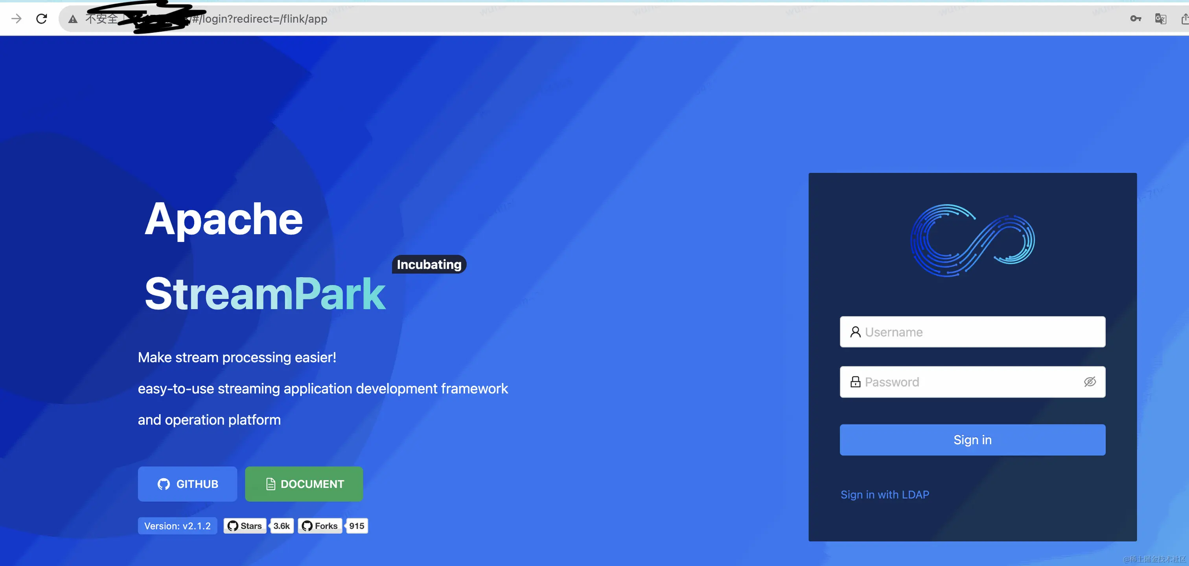
Task: Click the Incubating label
Action: [x=429, y=265]
